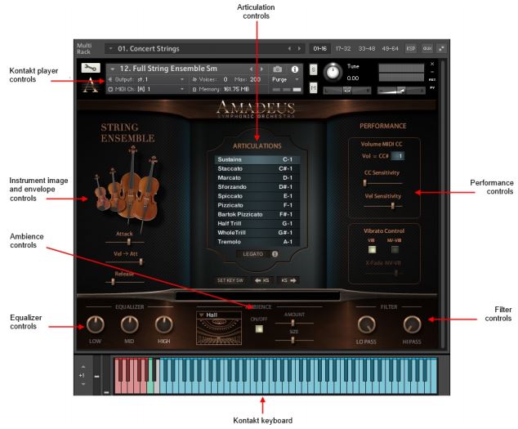Remove the instrument with X icon
518x429 pixels.
[432, 64]
